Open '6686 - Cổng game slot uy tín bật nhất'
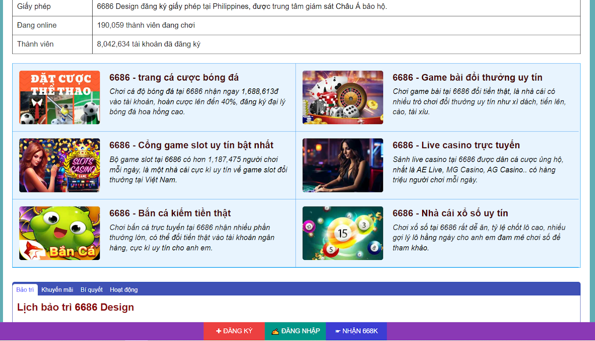Screen dimensions: 595x341 191,145
